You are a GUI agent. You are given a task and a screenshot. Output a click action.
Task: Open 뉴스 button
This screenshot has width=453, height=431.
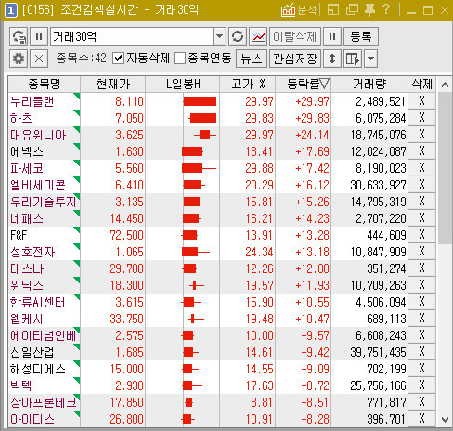(252, 59)
